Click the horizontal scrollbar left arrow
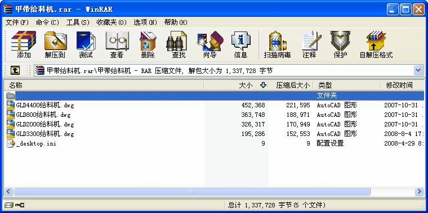Image resolution: width=428 pixels, height=213 pixels. click(8, 191)
